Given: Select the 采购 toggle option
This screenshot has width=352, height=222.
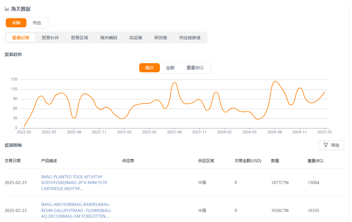Looking at the screenshot, I should pos(16,23).
